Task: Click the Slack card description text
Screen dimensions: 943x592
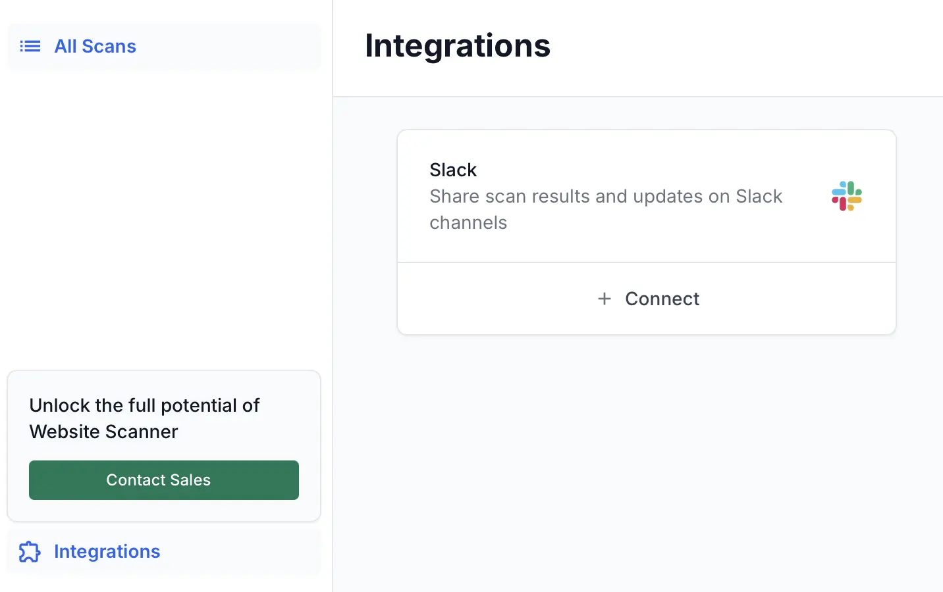Action: [x=605, y=209]
